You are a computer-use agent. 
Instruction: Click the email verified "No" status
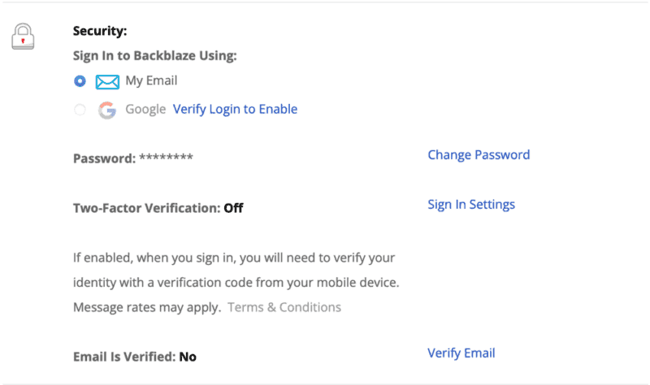click(x=188, y=357)
